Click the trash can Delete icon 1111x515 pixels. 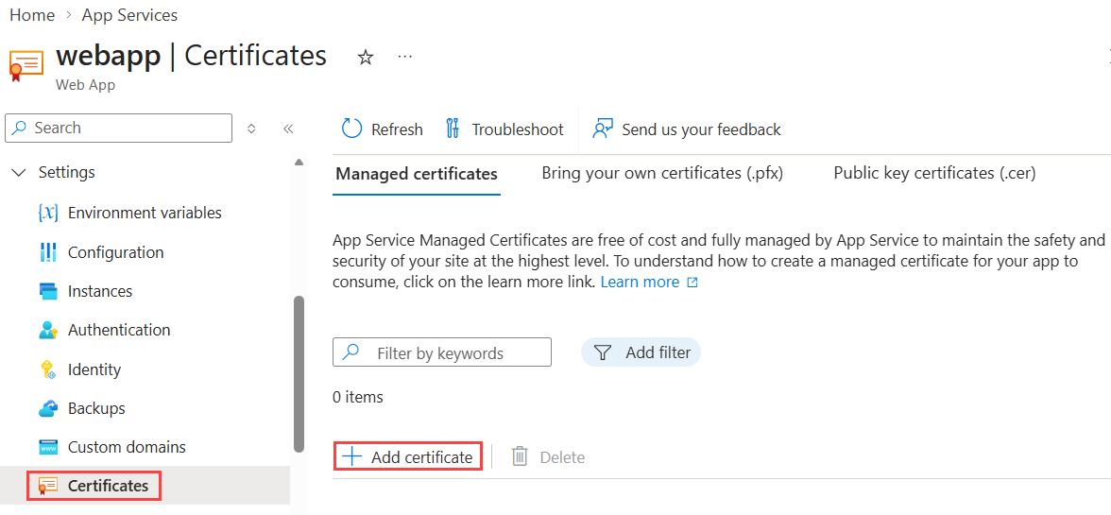[520, 457]
